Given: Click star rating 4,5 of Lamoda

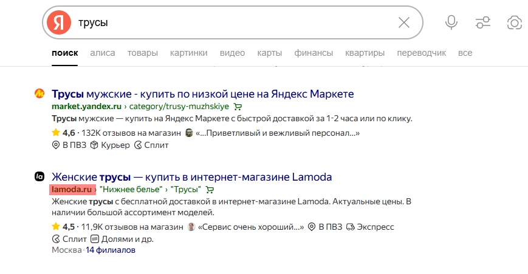Looking at the screenshot, I should point(64,227).
